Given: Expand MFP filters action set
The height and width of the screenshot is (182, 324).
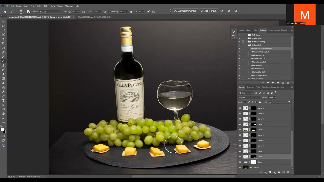Looking at the screenshot, I should pyautogui.click(x=246, y=35).
